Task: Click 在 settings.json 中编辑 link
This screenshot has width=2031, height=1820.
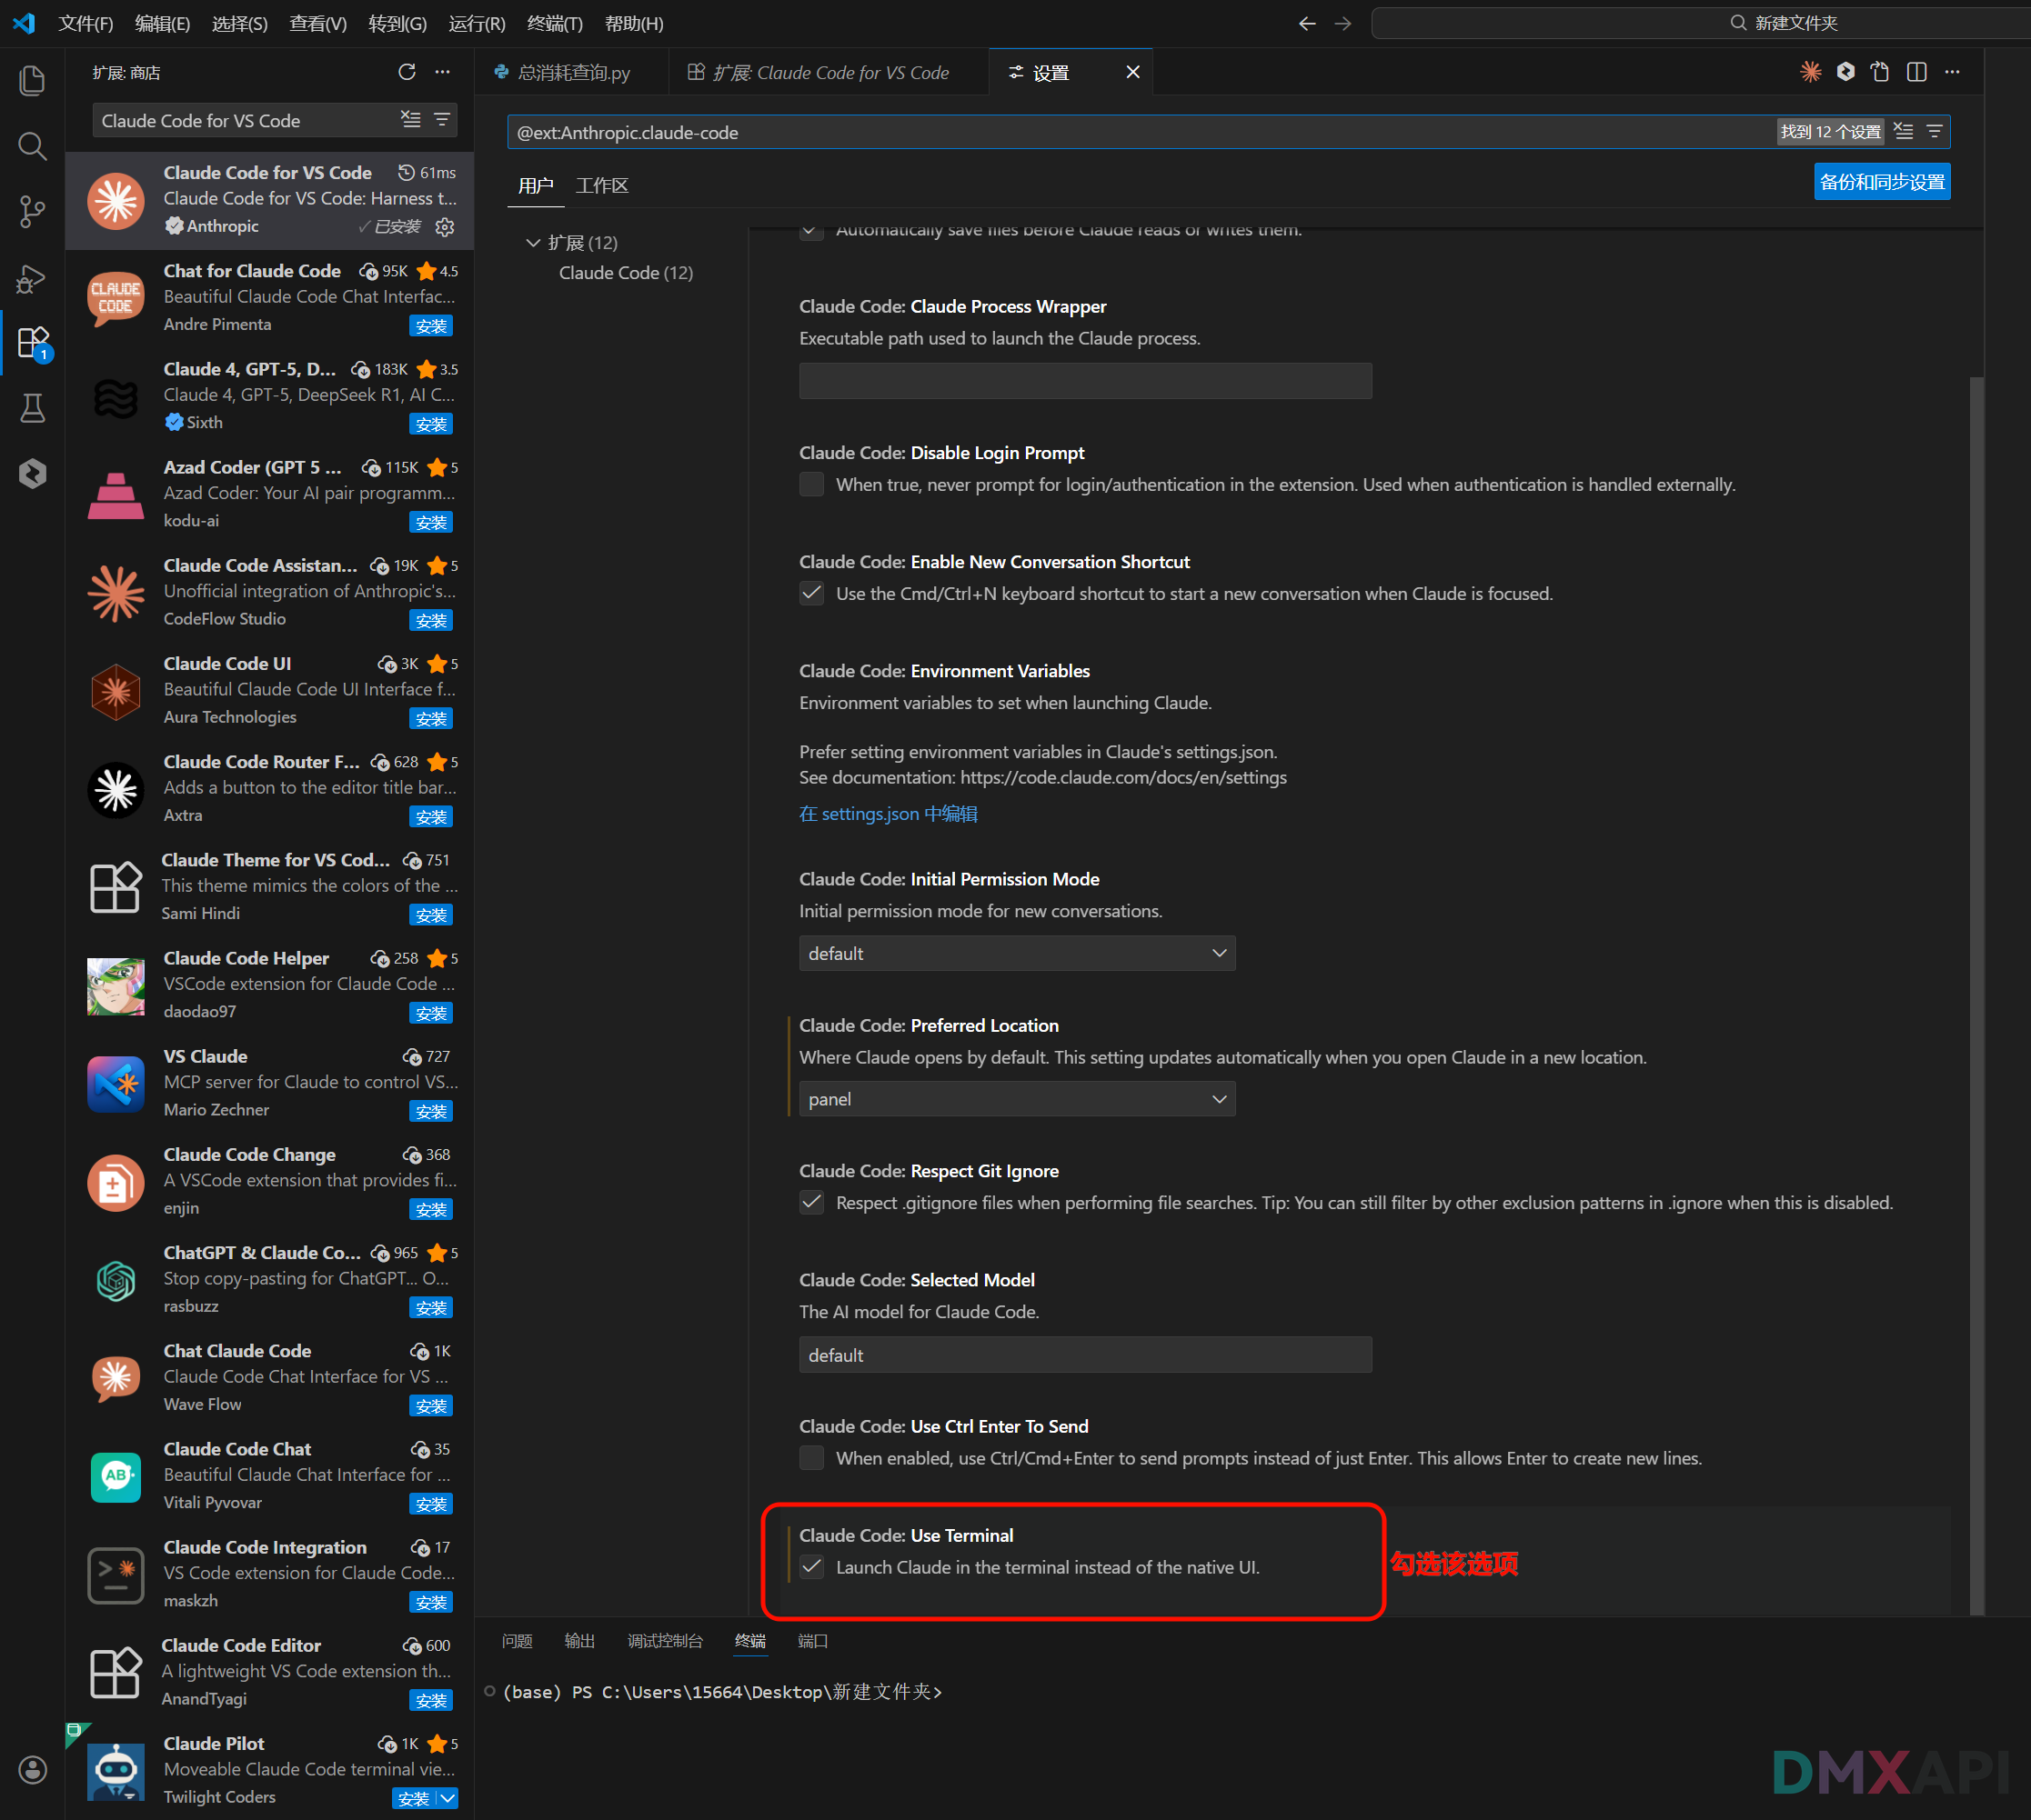Action: pyautogui.click(x=888, y=813)
